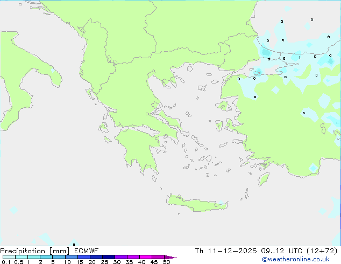The height and width of the screenshot is (264, 341).
Task: Select the 5–10 mm legend color swatch
Action: tap(59, 257)
